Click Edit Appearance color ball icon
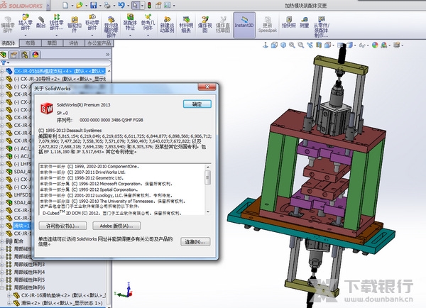The height and width of the screenshot is (308, 426). [375, 45]
